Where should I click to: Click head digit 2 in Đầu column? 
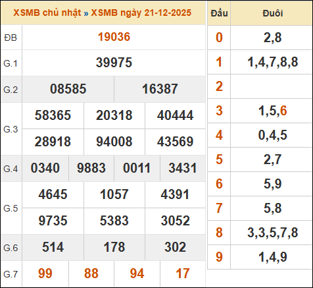(219, 86)
